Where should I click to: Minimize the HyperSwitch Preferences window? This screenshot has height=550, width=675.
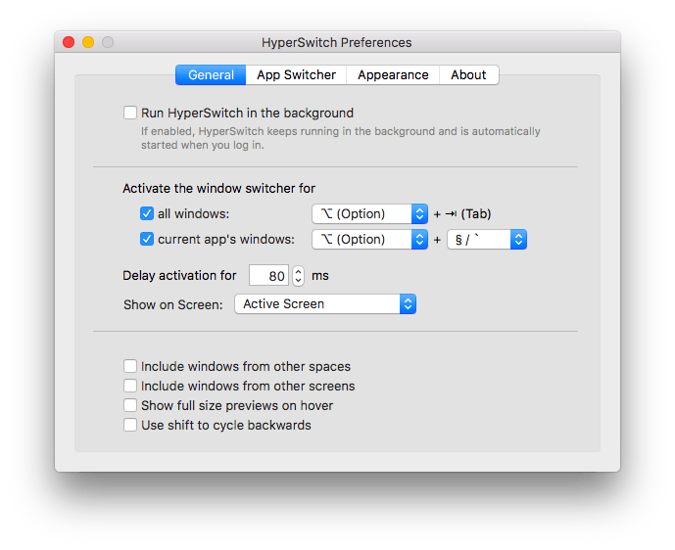[x=88, y=42]
